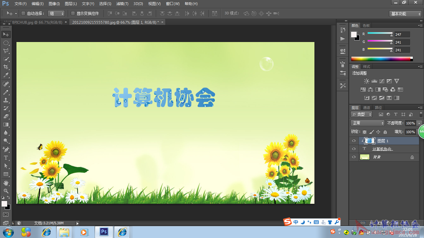Toggle lock position

coord(378,132)
